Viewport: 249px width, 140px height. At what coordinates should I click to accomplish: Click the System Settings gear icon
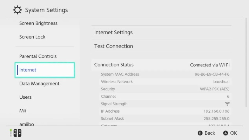pyautogui.click(x=17, y=10)
